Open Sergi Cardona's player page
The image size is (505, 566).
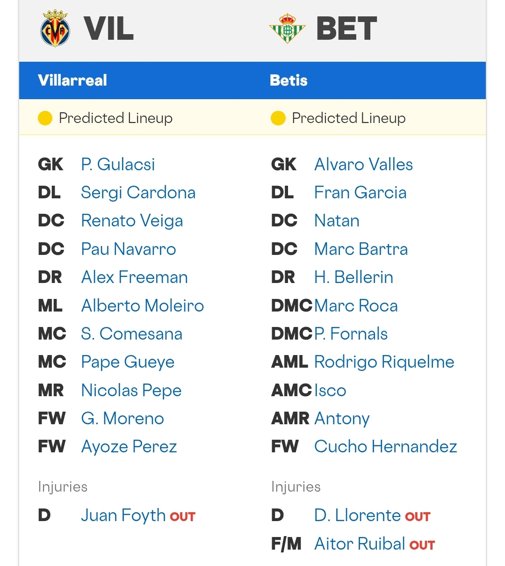(x=138, y=193)
